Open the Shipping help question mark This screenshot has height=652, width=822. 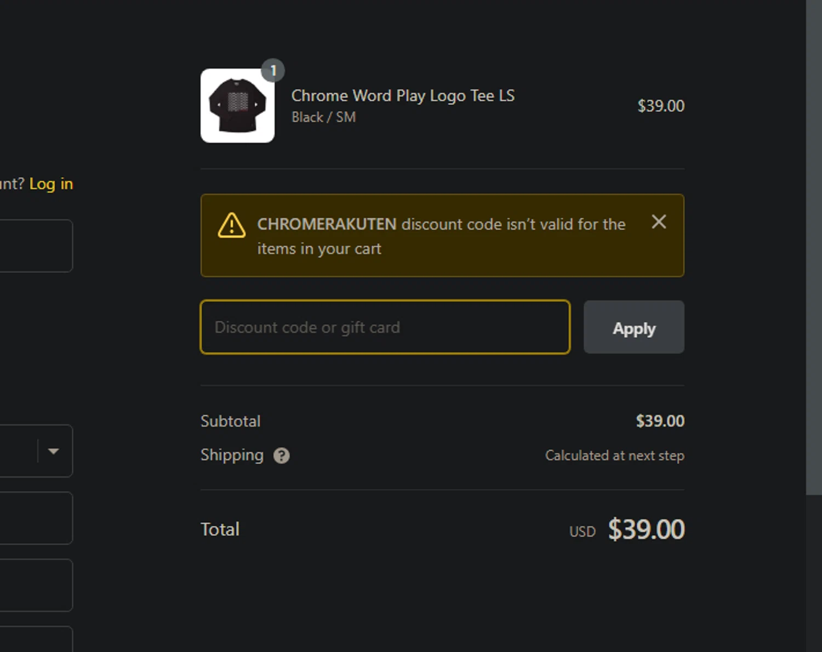[x=281, y=456]
